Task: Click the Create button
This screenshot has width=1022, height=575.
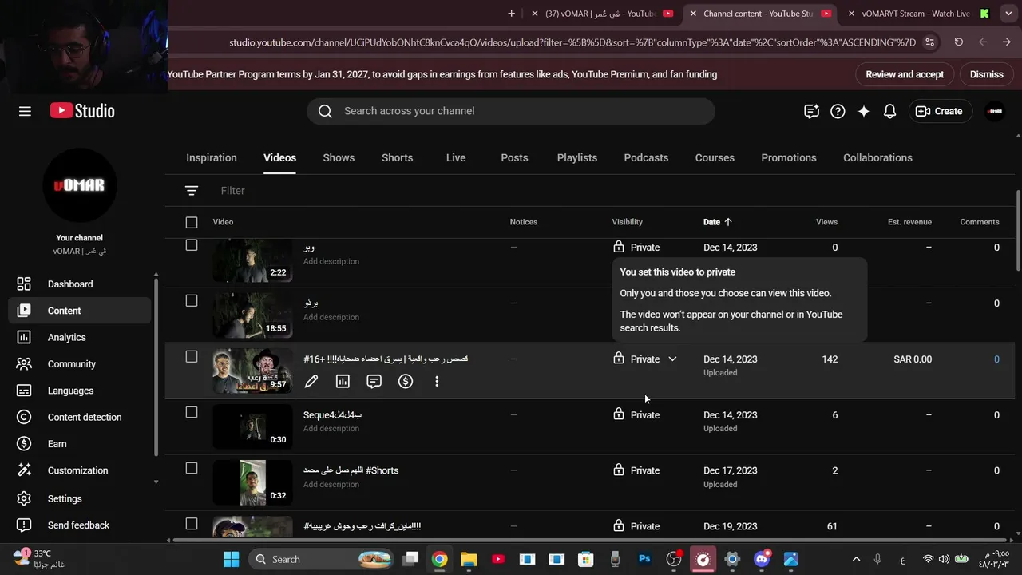Action: pyautogui.click(x=940, y=111)
